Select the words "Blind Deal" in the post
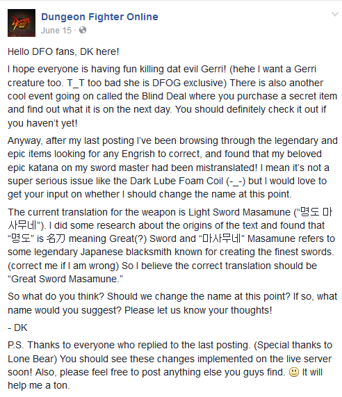 click(164, 96)
